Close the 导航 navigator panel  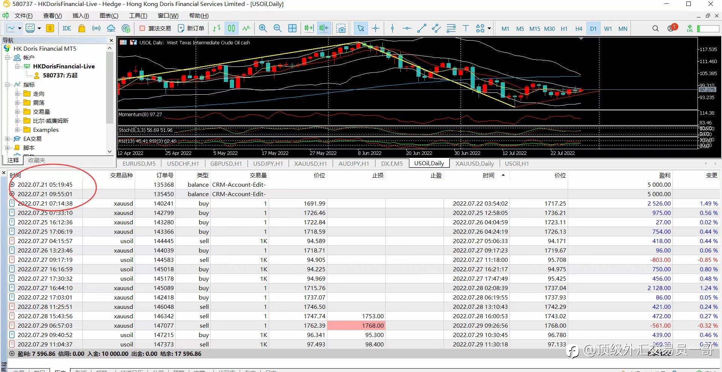pos(111,40)
